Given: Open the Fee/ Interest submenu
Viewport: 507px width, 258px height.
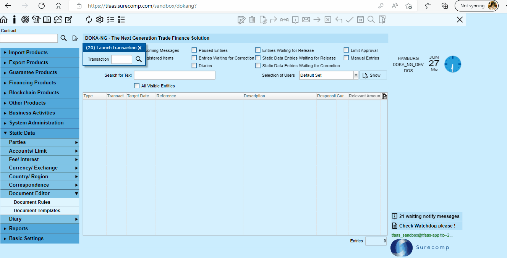Looking at the screenshot, I should pos(40,160).
